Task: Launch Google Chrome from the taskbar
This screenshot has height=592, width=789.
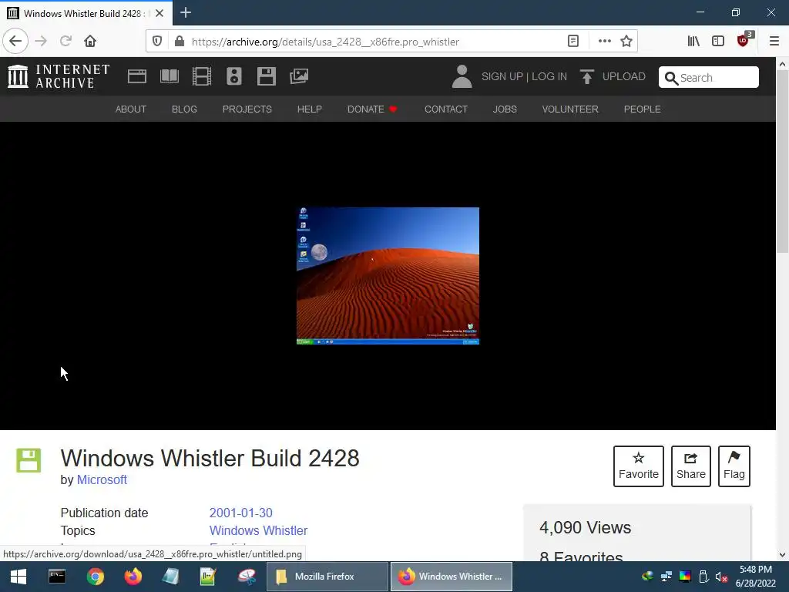Action: [x=95, y=577]
